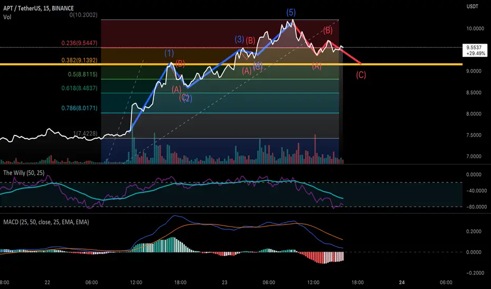Image resolution: width=491 pixels, height=289 pixels.
Task: Click the current price tag 9.5537
Action: 474,47
